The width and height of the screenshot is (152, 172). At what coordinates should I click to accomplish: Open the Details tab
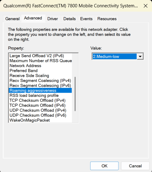pyautogui.click(x=70, y=19)
